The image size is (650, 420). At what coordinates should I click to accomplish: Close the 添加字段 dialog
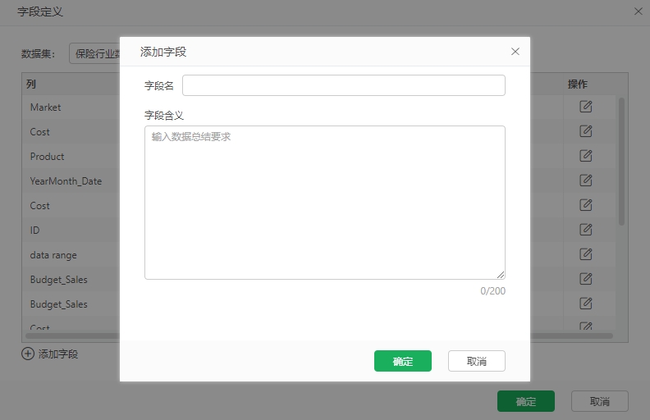[x=515, y=52]
